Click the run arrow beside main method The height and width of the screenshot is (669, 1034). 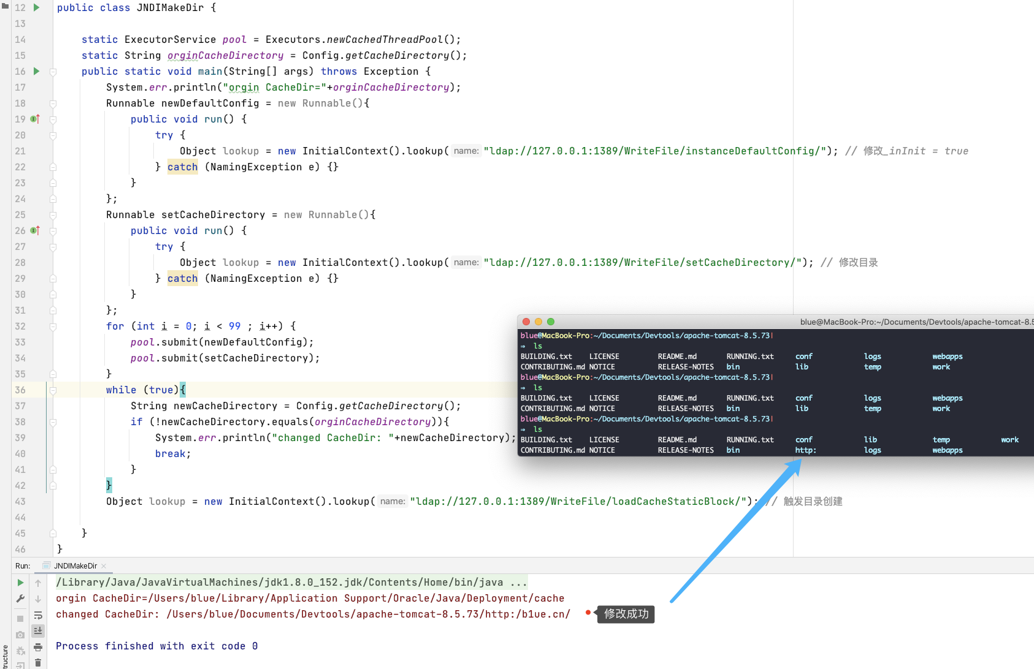pos(36,71)
